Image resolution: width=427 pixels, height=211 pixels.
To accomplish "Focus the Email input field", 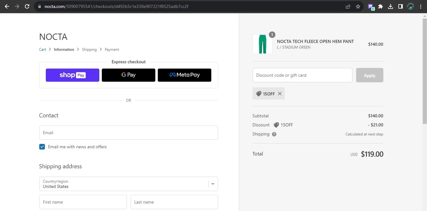I will (x=129, y=133).
